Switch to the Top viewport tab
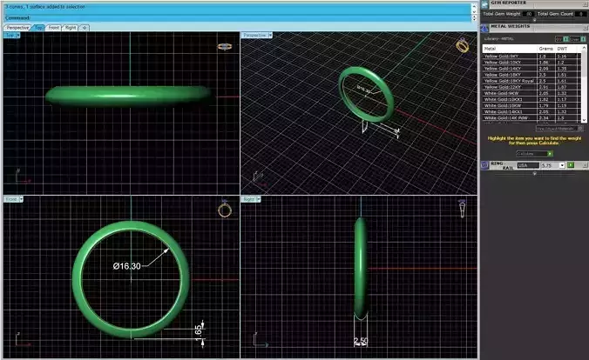 point(38,27)
